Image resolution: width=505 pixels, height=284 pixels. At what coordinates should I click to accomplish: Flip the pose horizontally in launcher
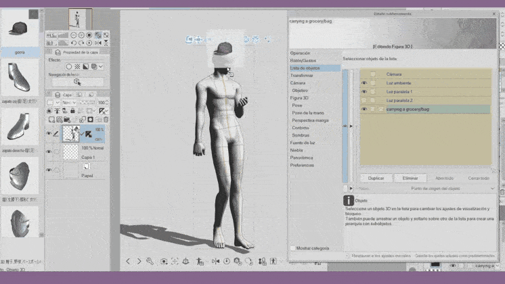click(x=215, y=261)
